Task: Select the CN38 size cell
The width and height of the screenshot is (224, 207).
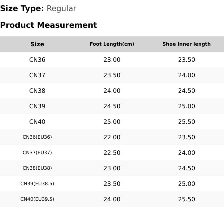Action: [37, 91]
